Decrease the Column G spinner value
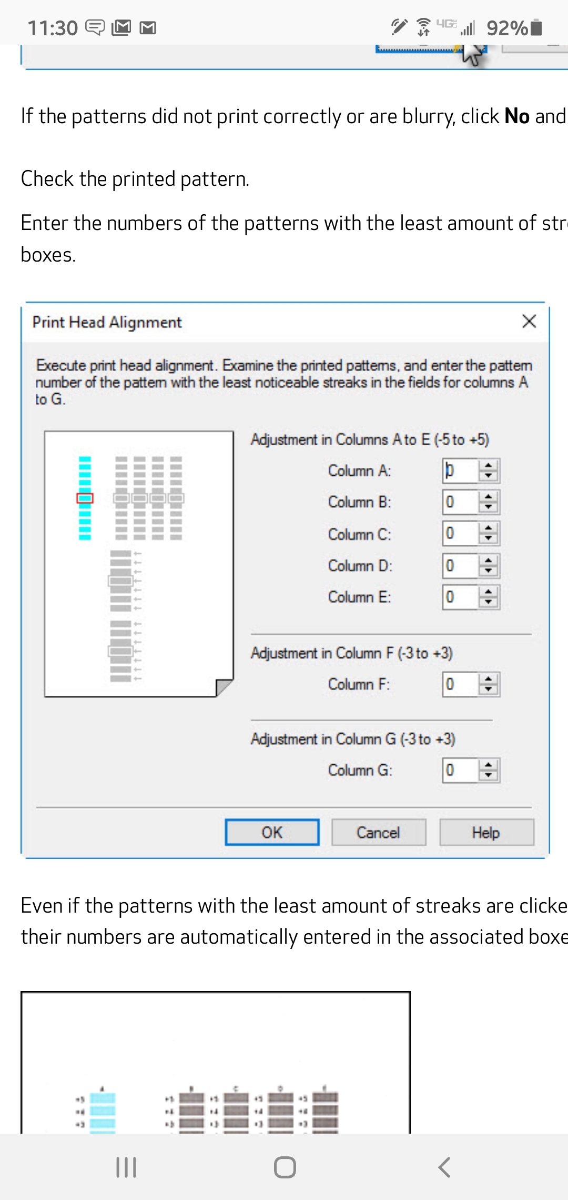Screen dimensions: 568x1200 pos(489,775)
